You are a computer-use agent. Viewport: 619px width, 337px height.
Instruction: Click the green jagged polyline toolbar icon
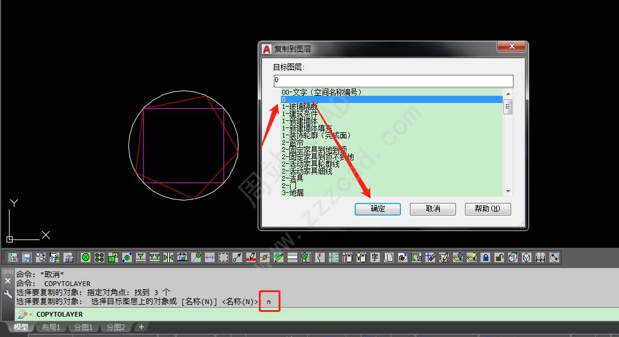pyautogui.click(x=416, y=257)
